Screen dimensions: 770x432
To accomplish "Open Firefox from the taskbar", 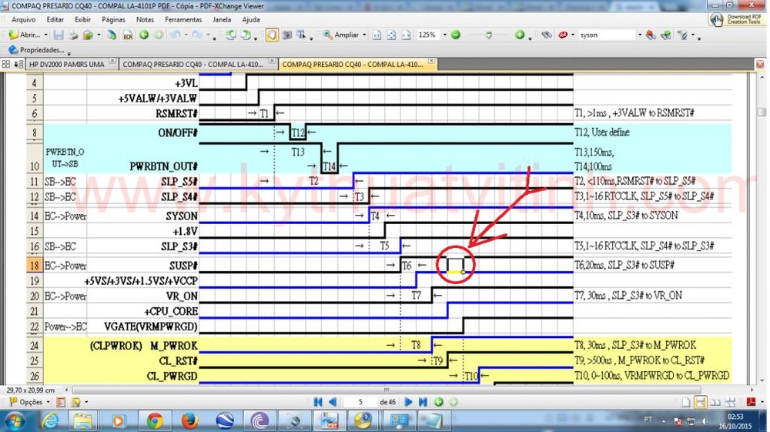I will pos(190,421).
